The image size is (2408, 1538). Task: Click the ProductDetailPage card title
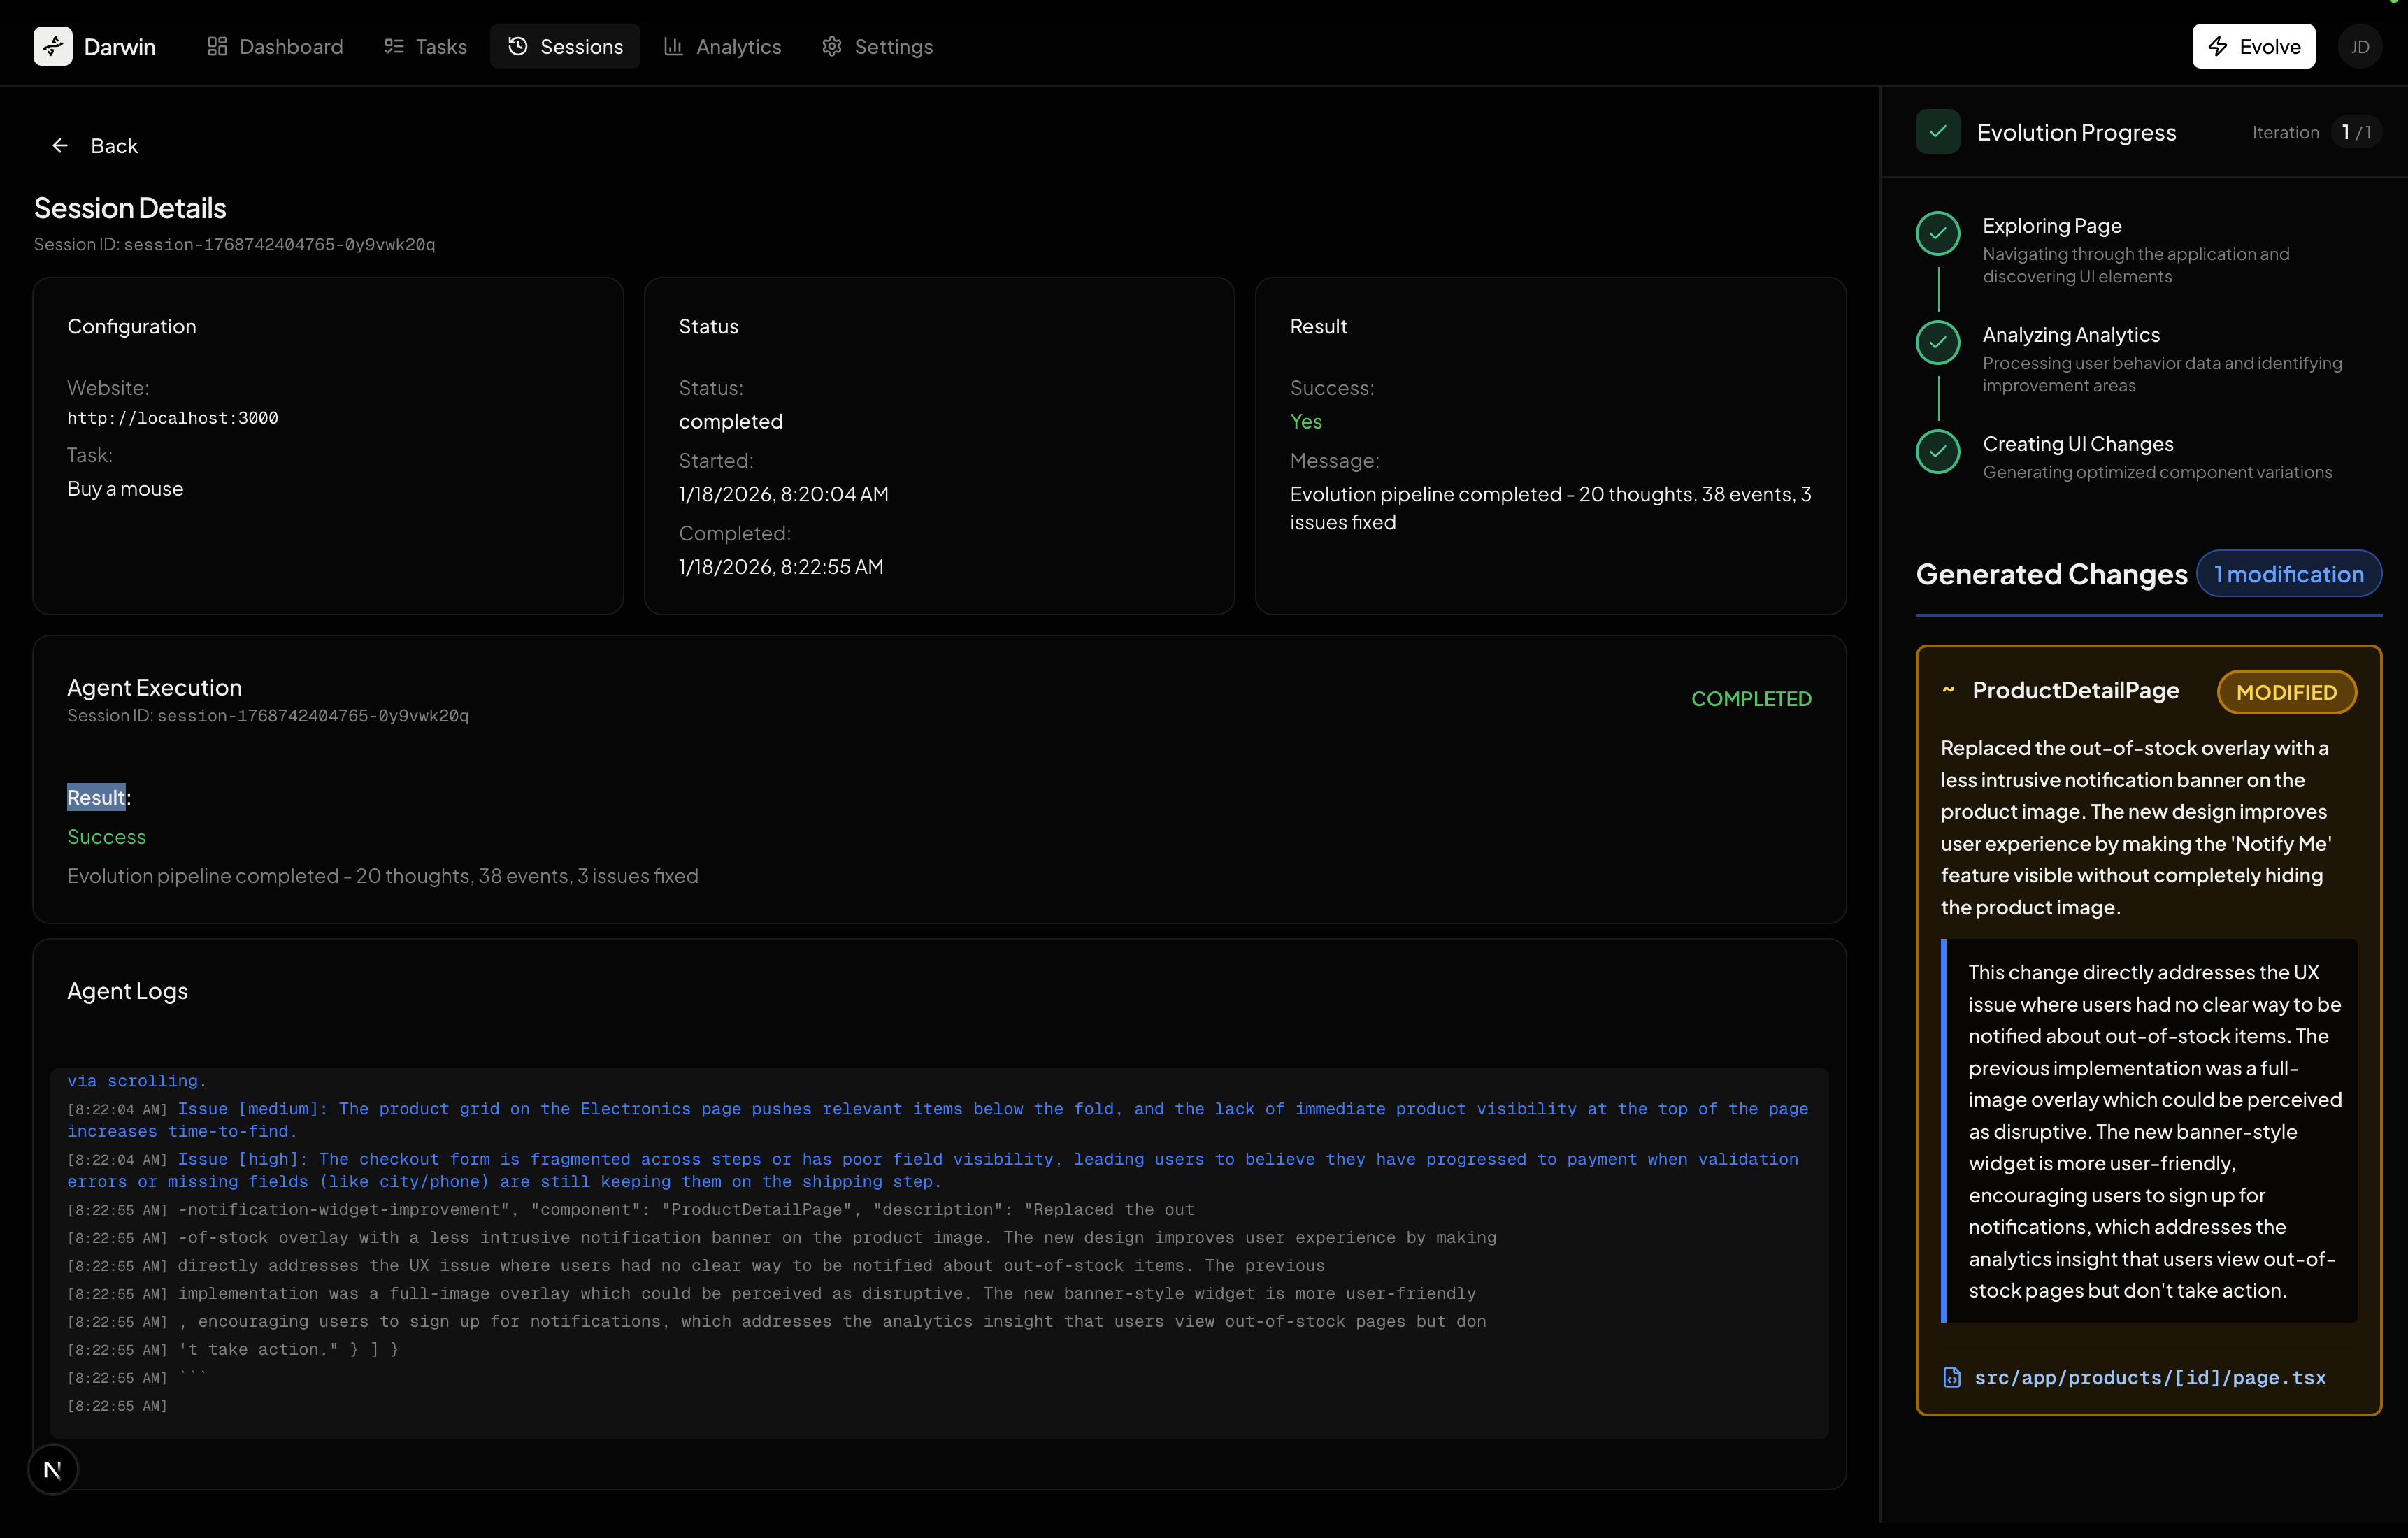2075,690
